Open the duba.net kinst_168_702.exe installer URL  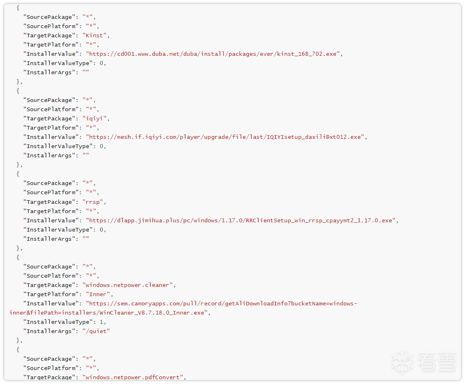point(214,54)
